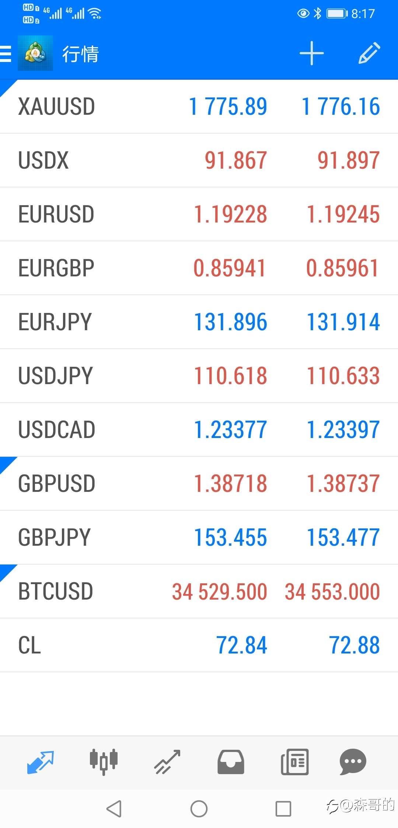Tap the EURGBP bid price 0.85941
The image size is (398, 828).
(230, 268)
